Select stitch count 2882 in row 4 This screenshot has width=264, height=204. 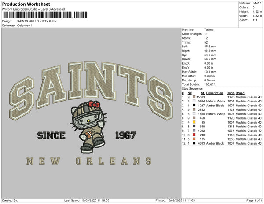[x=202, y=110]
